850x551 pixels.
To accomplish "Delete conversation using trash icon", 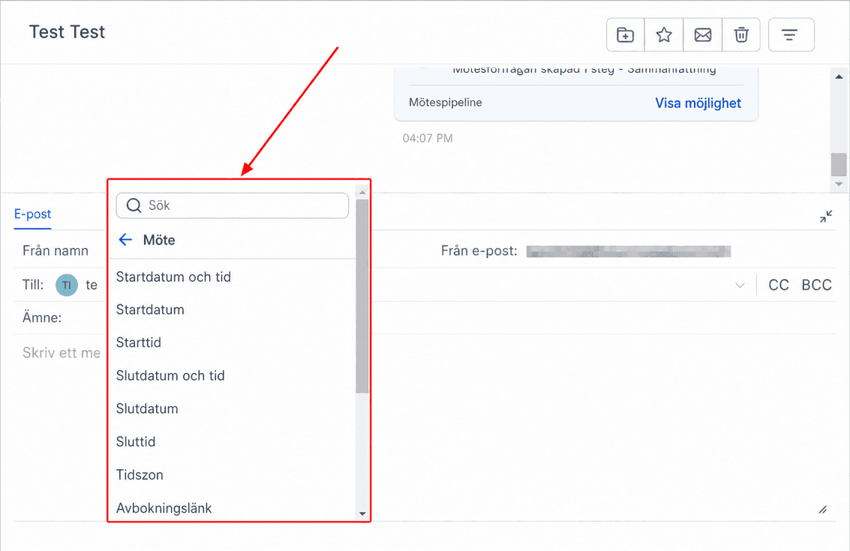I will (741, 34).
